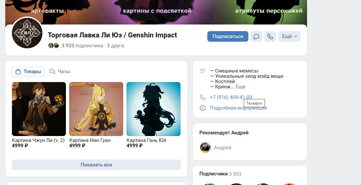Click the Картина Чжун Ли (v. 2) title

tap(38, 140)
